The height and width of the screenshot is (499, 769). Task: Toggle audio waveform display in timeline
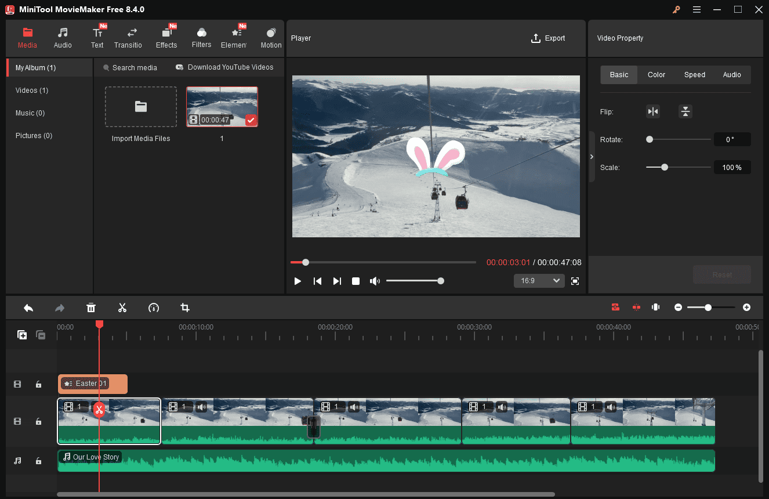click(x=655, y=307)
